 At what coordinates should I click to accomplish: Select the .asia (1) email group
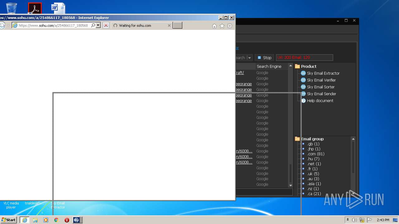pyautogui.click(x=314, y=184)
